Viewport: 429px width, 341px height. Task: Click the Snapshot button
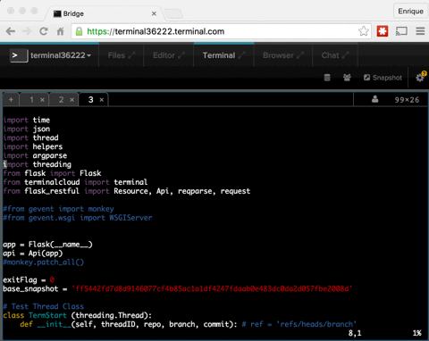pyautogui.click(x=383, y=78)
